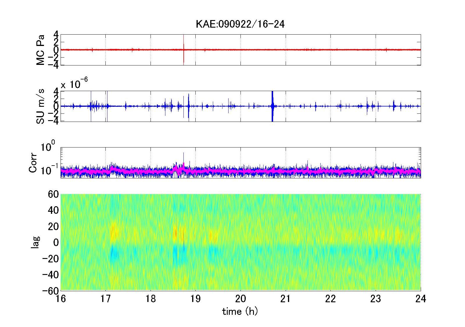
Task: Select time-axis tick label 16
Action: coord(61,298)
